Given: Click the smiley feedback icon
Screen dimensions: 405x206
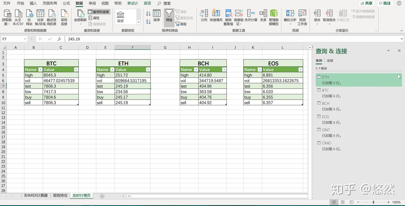Looking at the screenshot, I should tap(399, 3).
